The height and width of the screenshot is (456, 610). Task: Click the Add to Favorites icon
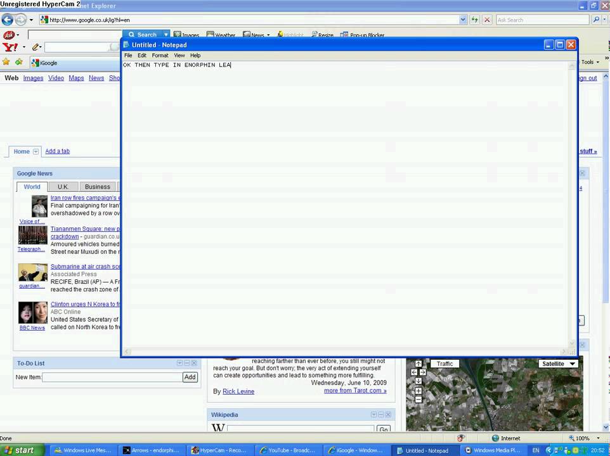[x=18, y=62]
